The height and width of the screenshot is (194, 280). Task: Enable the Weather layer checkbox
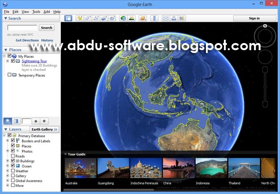pos(13,171)
